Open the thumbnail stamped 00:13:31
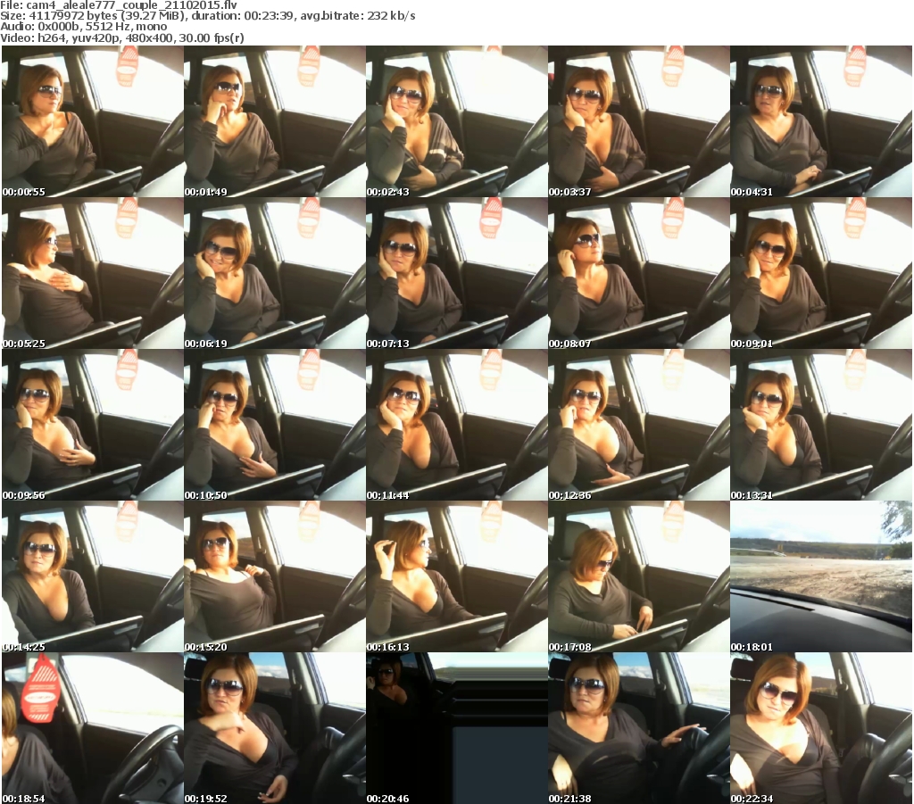Screen dimensions: 914x804 821,425
